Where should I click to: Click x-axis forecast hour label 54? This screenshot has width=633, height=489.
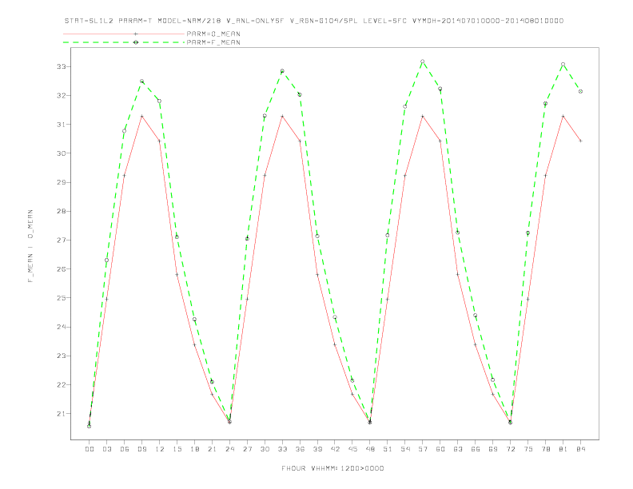[x=405, y=449]
